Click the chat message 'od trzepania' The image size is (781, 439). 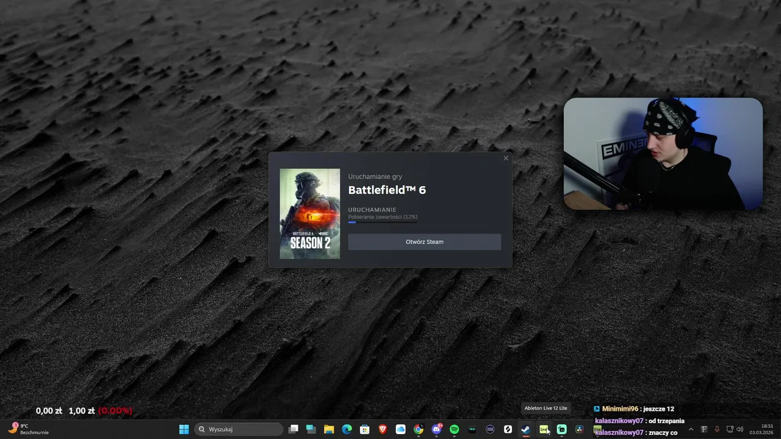coord(666,421)
